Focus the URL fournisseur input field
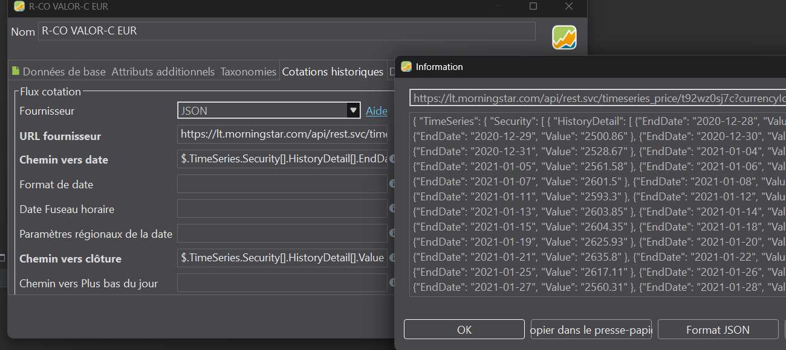786x350 pixels. click(x=282, y=135)
